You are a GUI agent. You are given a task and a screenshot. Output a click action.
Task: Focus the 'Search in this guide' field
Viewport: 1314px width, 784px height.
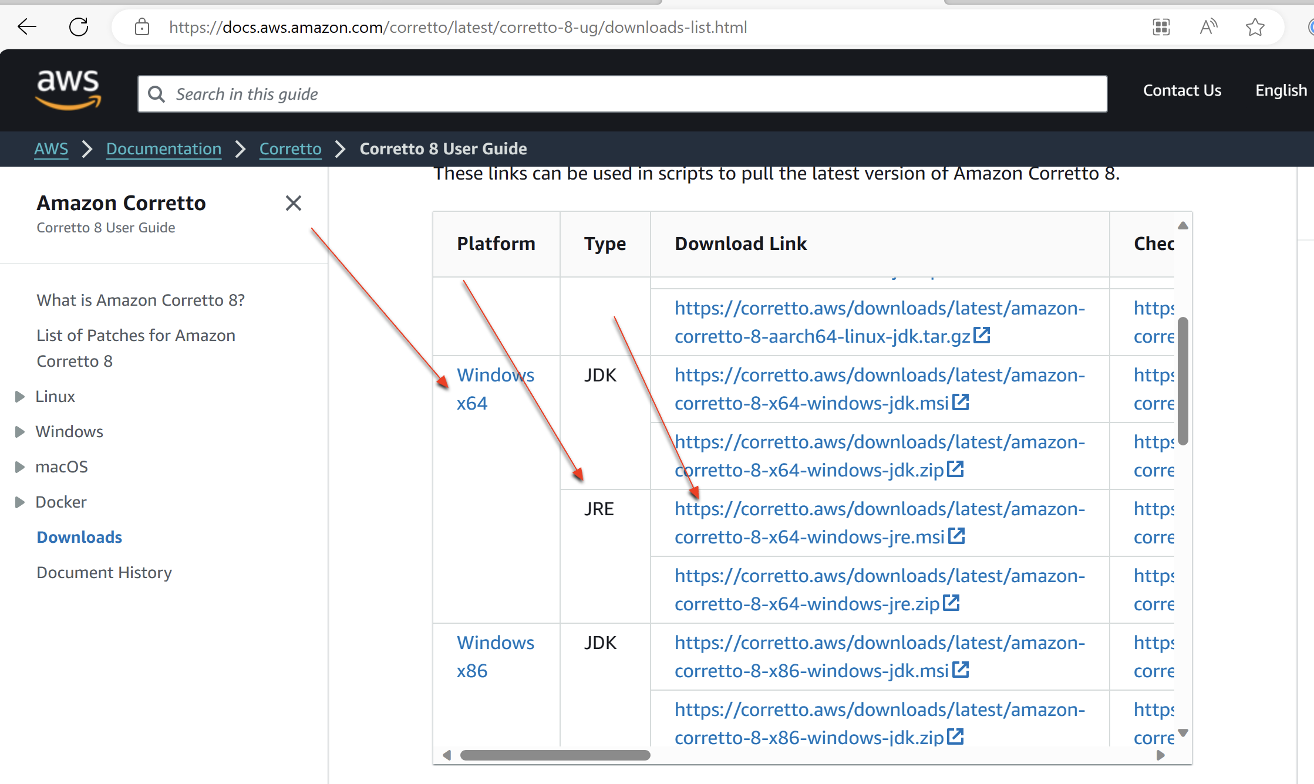[622, 94]
